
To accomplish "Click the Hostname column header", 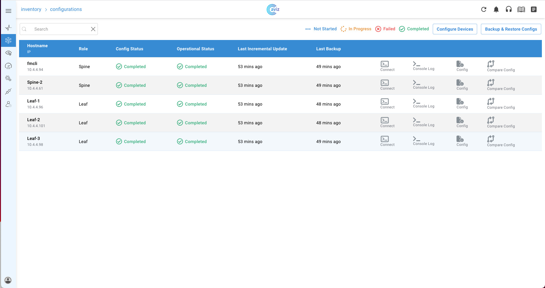I will [37, 46].
